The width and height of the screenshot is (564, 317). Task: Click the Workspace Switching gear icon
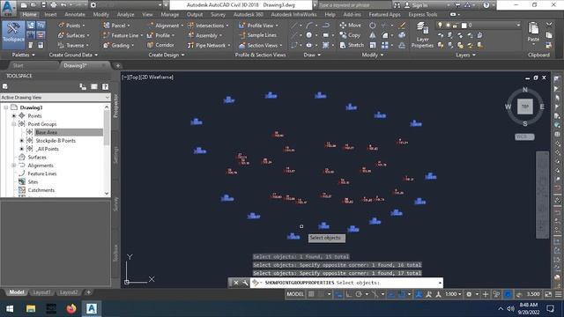(x=469, y=294)
